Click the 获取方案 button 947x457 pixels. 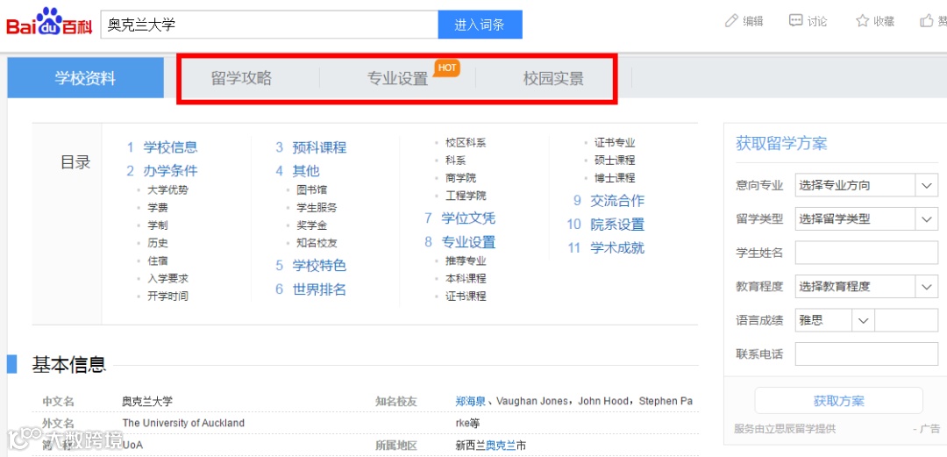pos(838,401)
